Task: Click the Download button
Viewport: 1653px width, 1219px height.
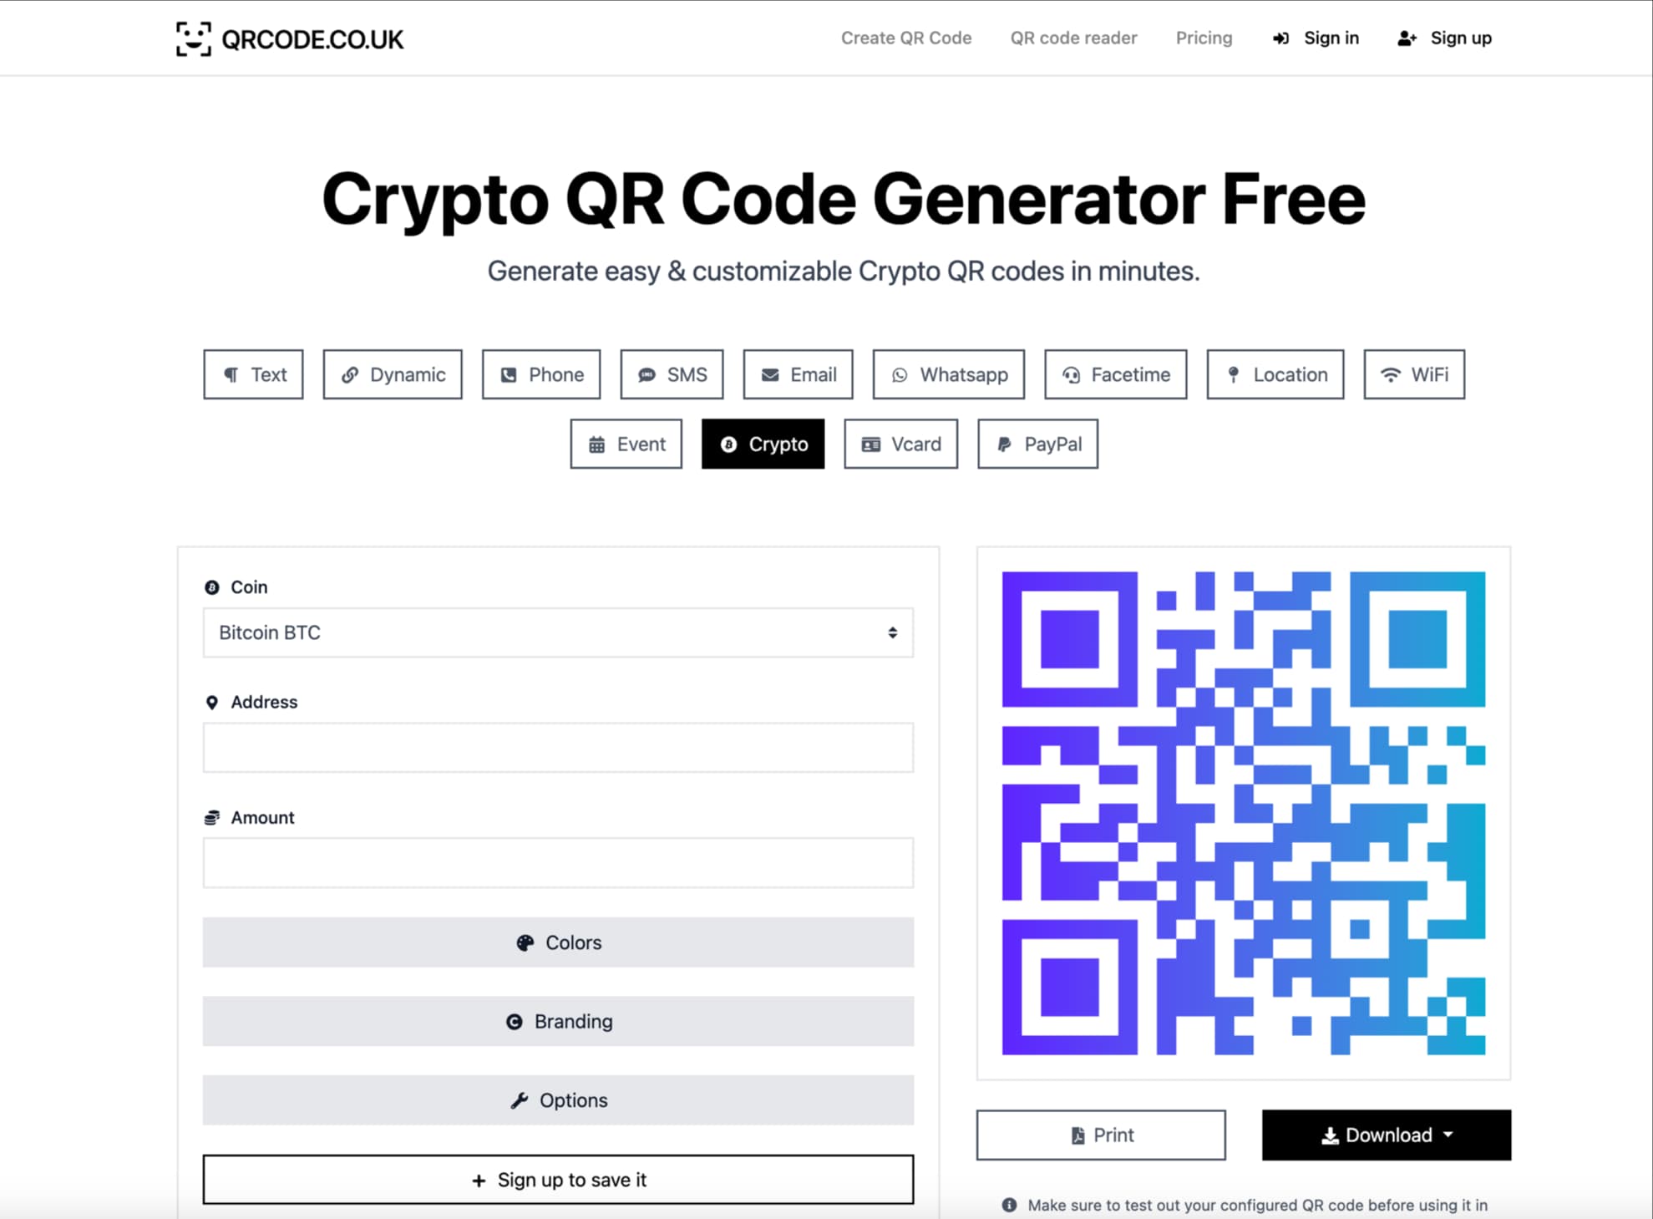Action: [1386, 1135]
